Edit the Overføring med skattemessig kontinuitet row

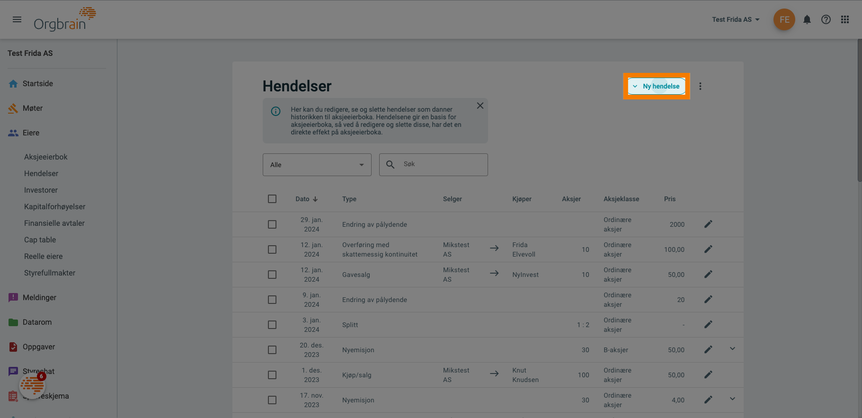point(708,249)
